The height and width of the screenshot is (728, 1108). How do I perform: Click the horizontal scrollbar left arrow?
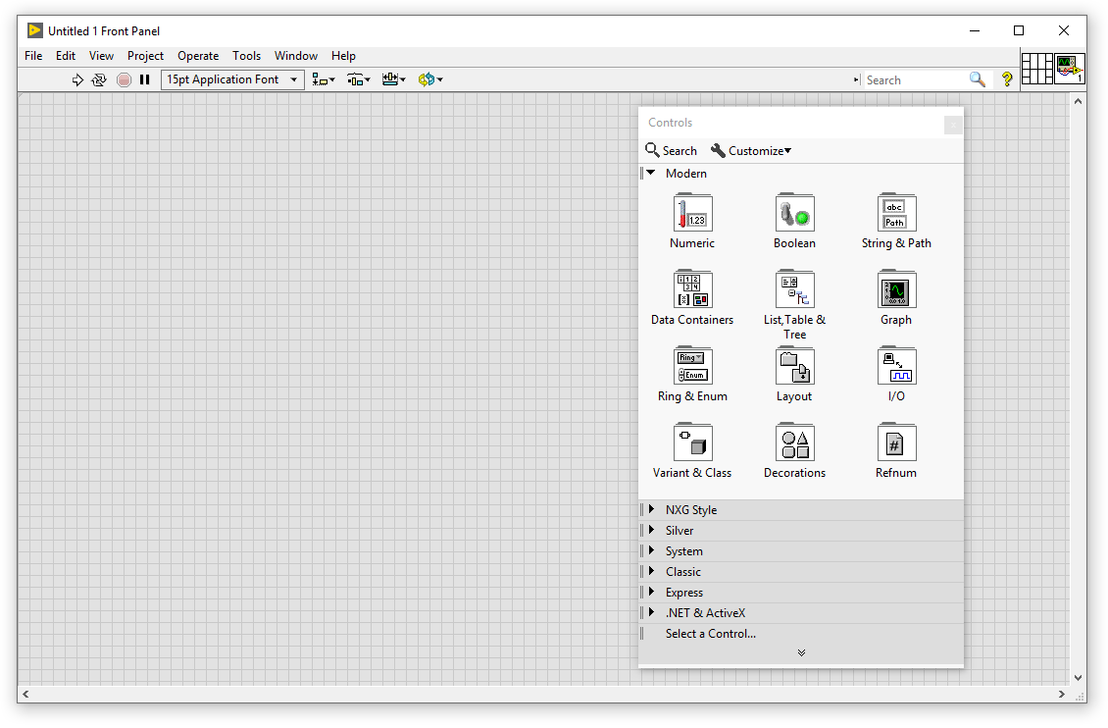[26, 694]
